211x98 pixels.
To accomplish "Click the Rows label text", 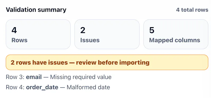I will coord(20,40).
